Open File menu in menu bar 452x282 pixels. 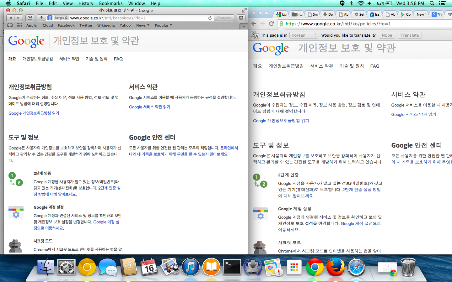click(39, 3)
